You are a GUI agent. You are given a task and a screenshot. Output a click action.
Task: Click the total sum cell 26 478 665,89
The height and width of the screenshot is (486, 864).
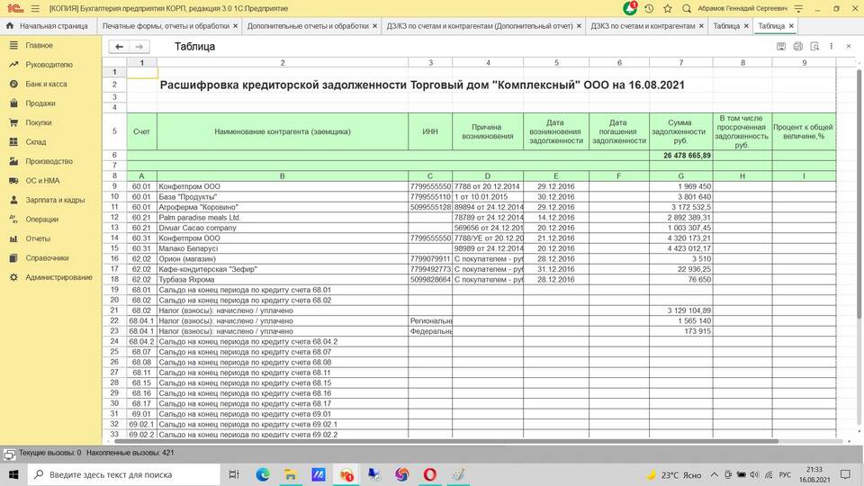[x=681, y=156]
